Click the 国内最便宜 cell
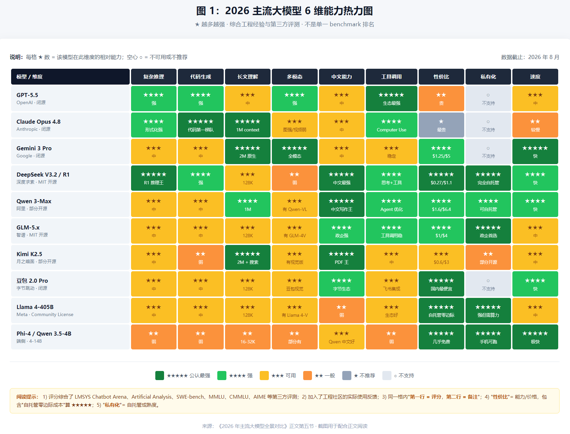 coord(441,284)
